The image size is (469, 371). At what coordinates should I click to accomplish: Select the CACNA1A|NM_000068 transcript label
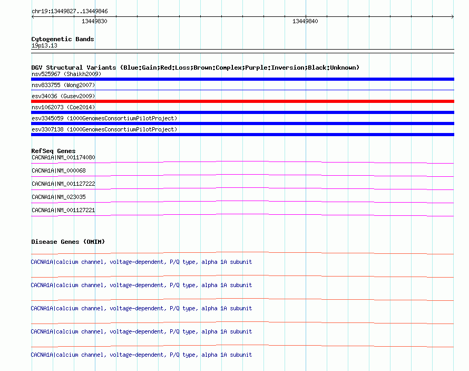point(58,170)
